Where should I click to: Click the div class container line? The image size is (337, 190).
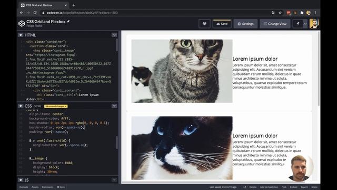(x=46, y=41)
